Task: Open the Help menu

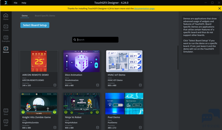Action: click(x=24, y=3)
